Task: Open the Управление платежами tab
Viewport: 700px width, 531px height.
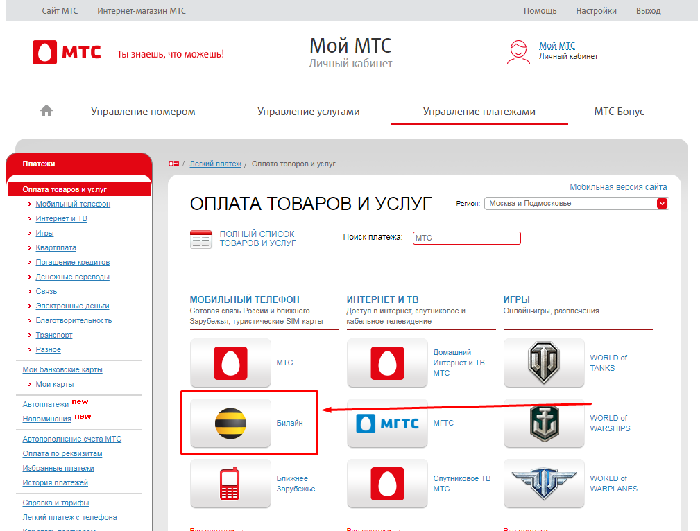Action: pyautogui.click(x=479, y=112)
